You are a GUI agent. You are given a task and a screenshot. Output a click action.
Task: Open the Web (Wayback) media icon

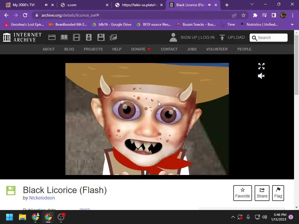tap(52, 37)
